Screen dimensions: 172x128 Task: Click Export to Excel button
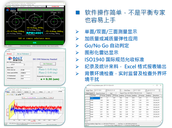pos(100,93)
